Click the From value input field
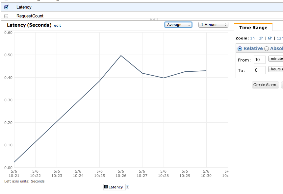 [x=260, y=60]
